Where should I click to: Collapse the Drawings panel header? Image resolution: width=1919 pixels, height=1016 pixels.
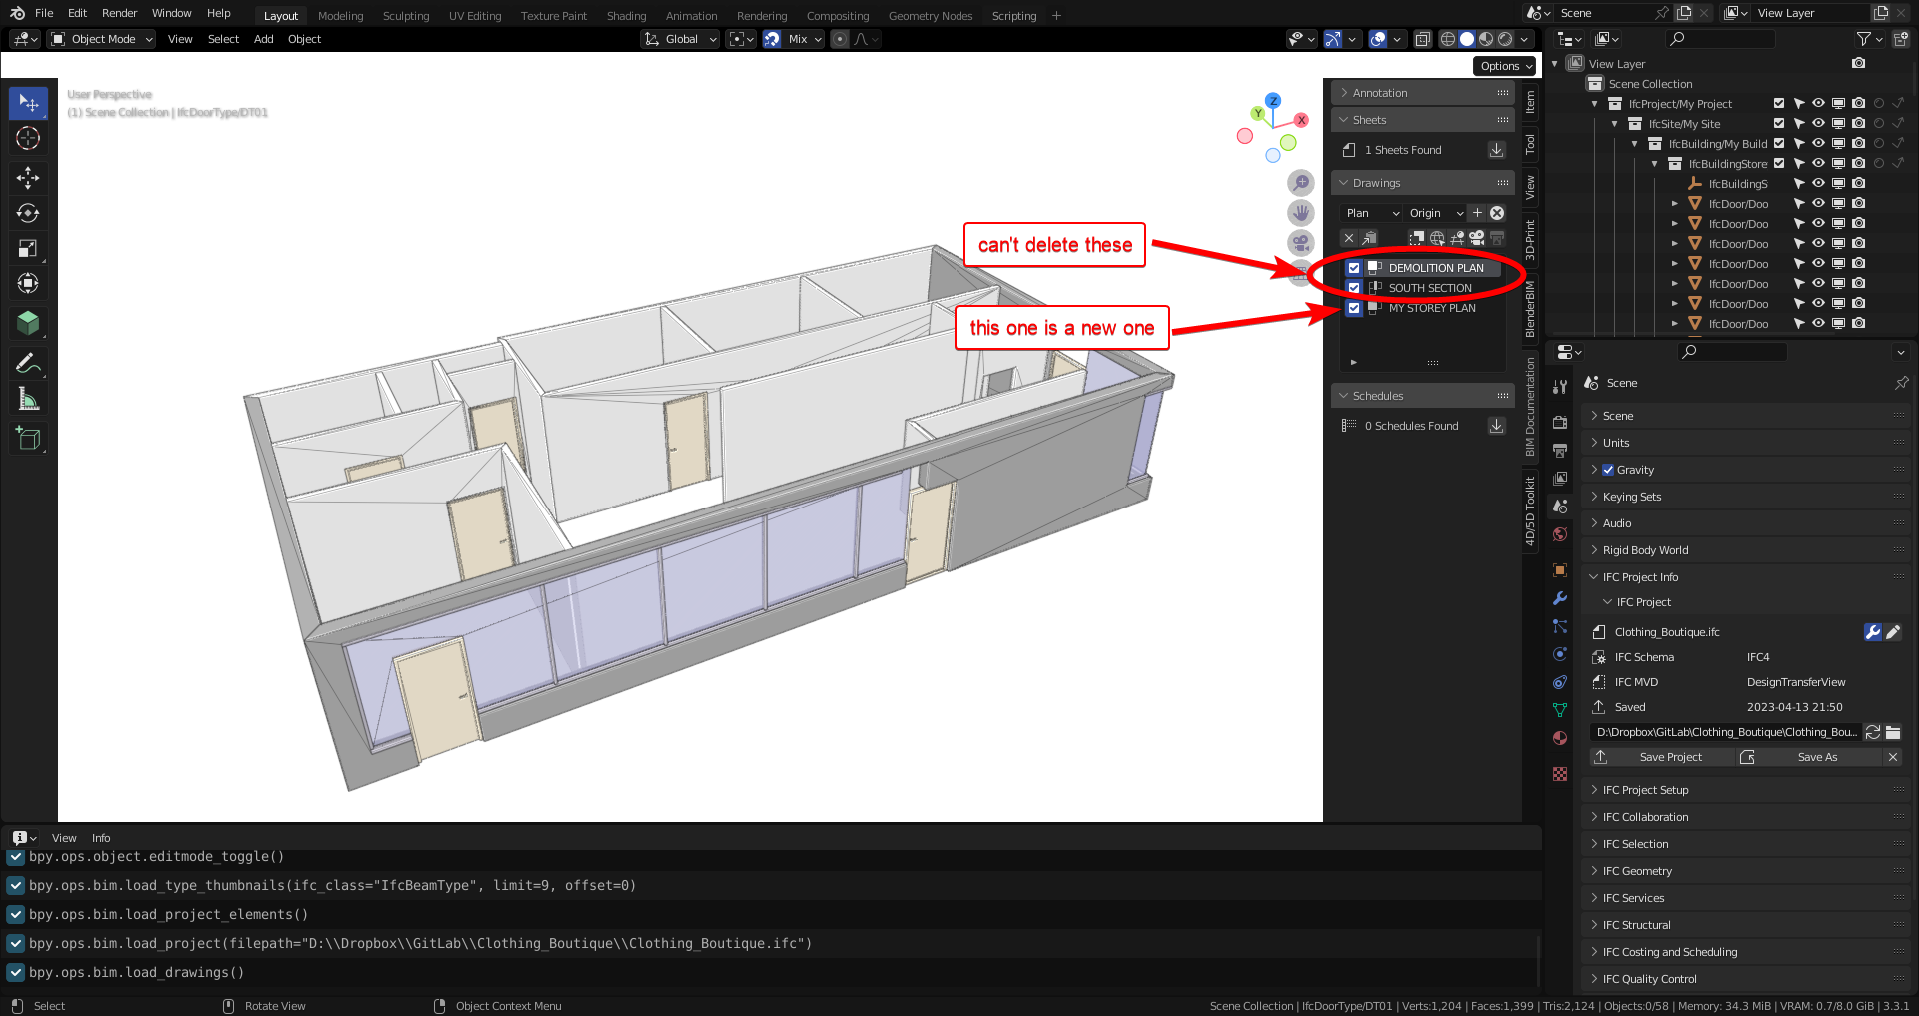pos(1374,182)
